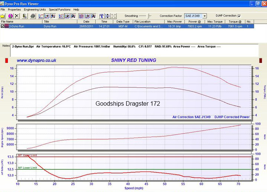
Task: Click the graph icon marked 1
Action: pyautogui.click(x=47, y=16)
